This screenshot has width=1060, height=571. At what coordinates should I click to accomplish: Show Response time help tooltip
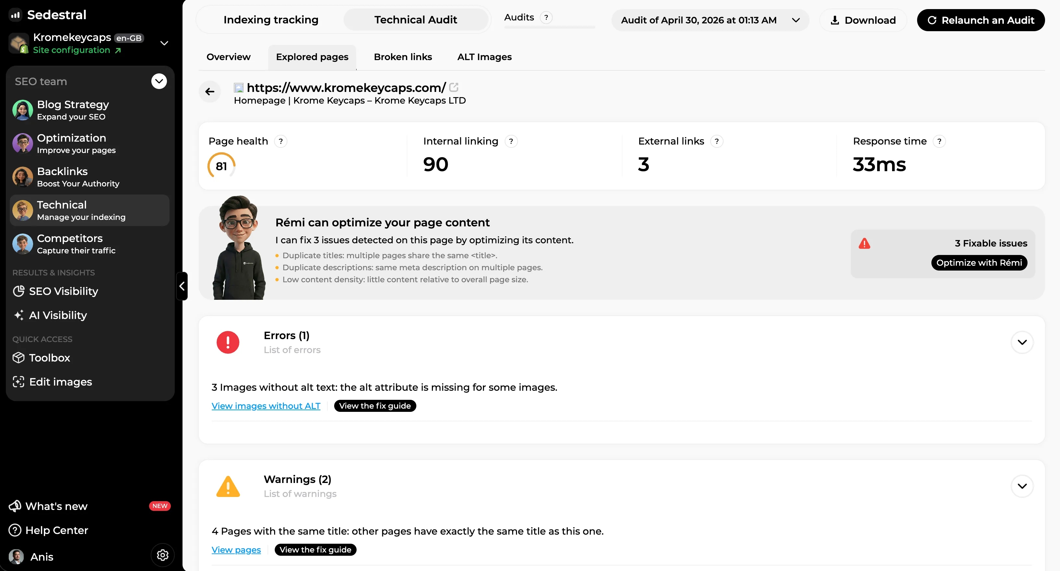[x=939, y=141]
